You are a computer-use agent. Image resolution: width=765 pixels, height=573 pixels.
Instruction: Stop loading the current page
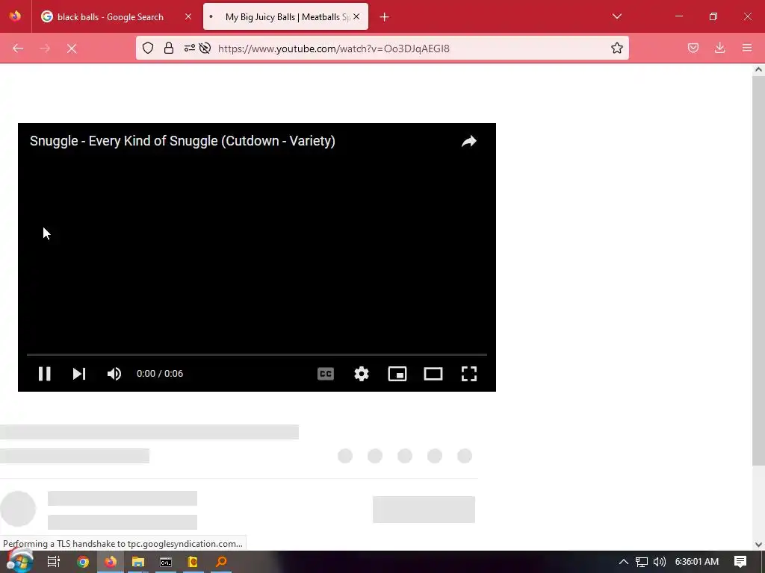point(72,48)
